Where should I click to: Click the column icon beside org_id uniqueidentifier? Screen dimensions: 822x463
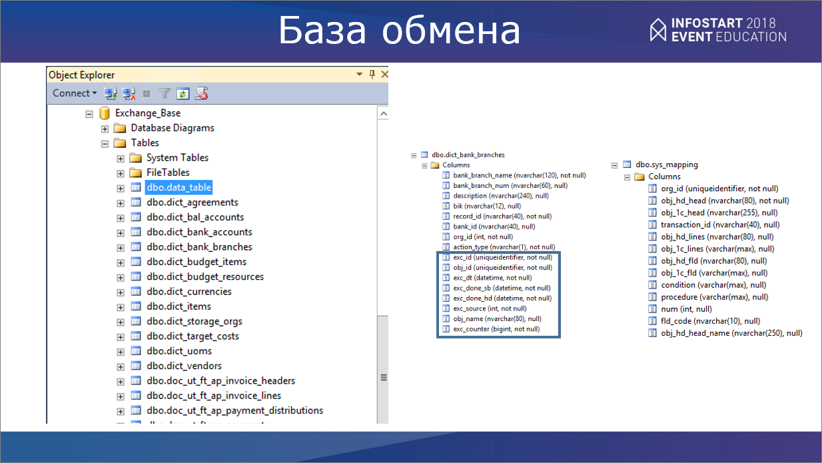(x=653, y=189)
